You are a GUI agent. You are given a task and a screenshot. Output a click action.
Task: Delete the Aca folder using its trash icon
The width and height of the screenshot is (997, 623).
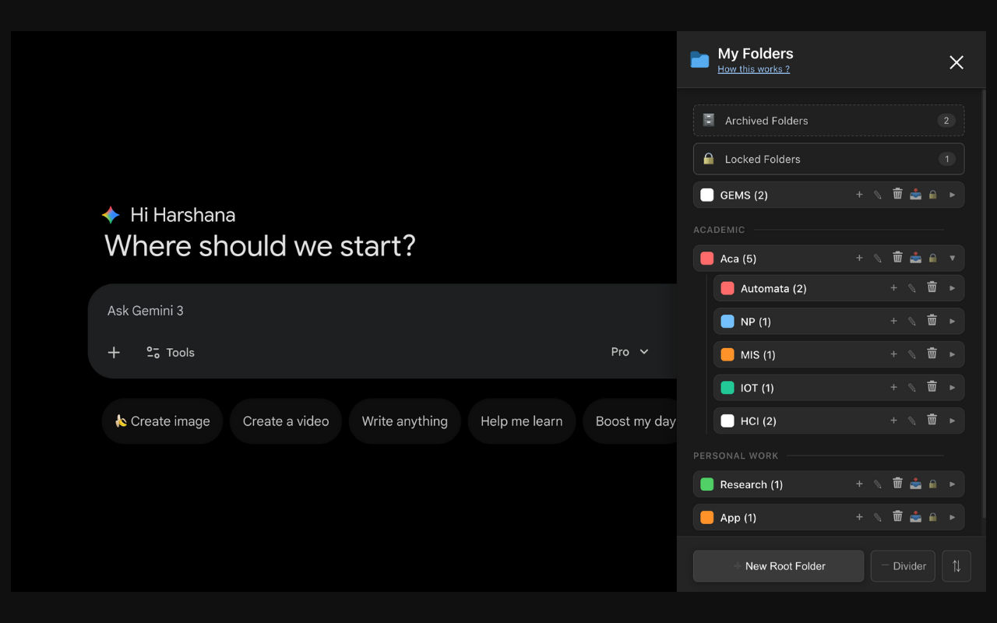[x=897, y=258]
